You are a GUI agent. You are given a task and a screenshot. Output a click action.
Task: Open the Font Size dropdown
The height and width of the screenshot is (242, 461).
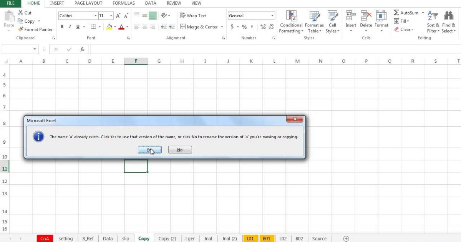(111, 15)
